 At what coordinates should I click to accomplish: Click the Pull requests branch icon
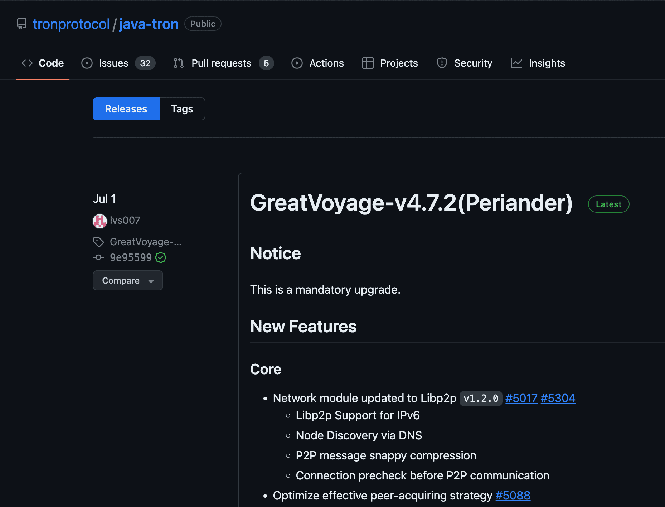[x=178, y=63]
